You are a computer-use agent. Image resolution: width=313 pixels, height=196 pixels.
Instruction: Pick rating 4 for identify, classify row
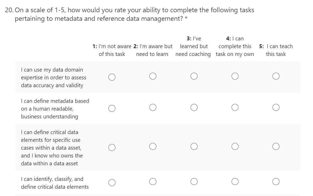235,181
